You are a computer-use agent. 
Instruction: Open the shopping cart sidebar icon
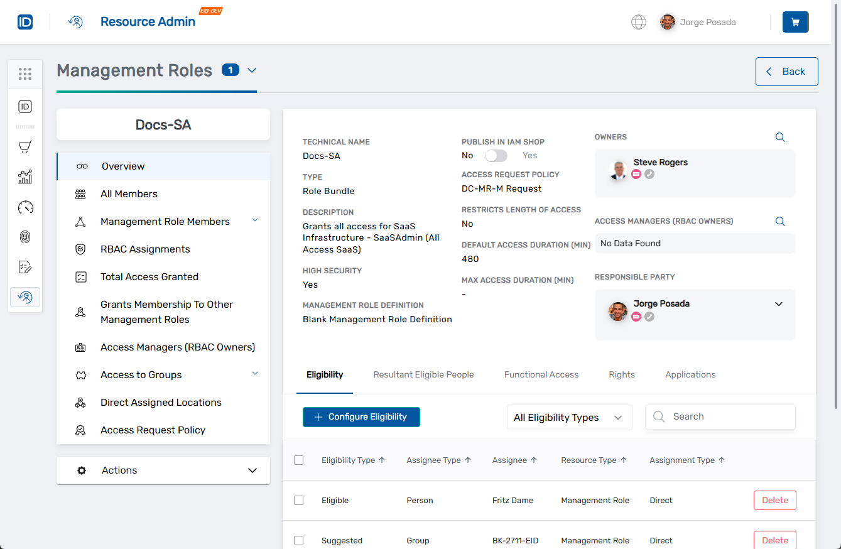click(25, 146)
